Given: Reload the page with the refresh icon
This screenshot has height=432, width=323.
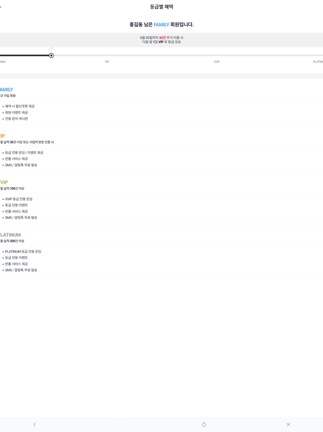Looking at the screenshot, I should (x=204, y=424).
